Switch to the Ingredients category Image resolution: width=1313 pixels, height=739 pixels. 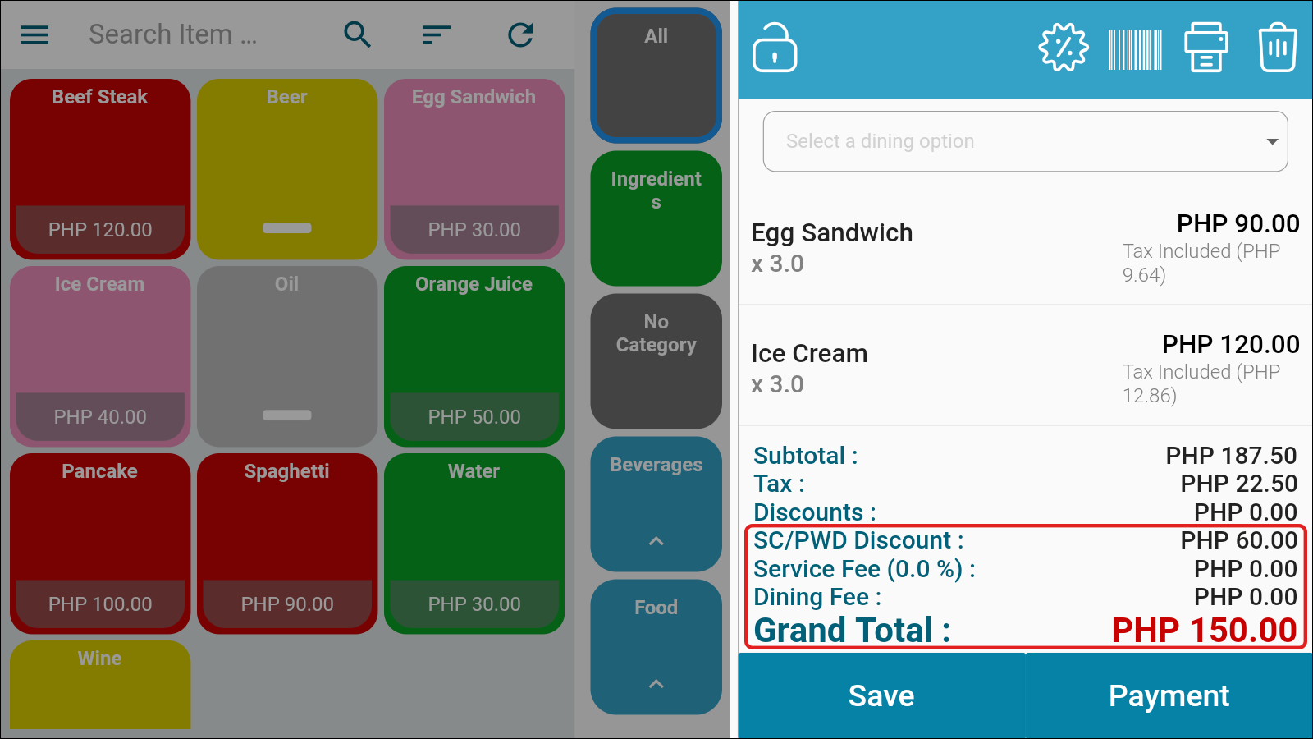656,218
